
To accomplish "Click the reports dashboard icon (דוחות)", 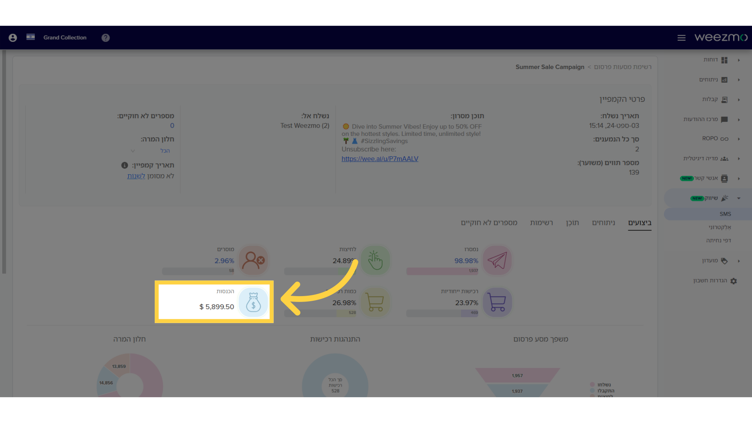I will point(724,60).
